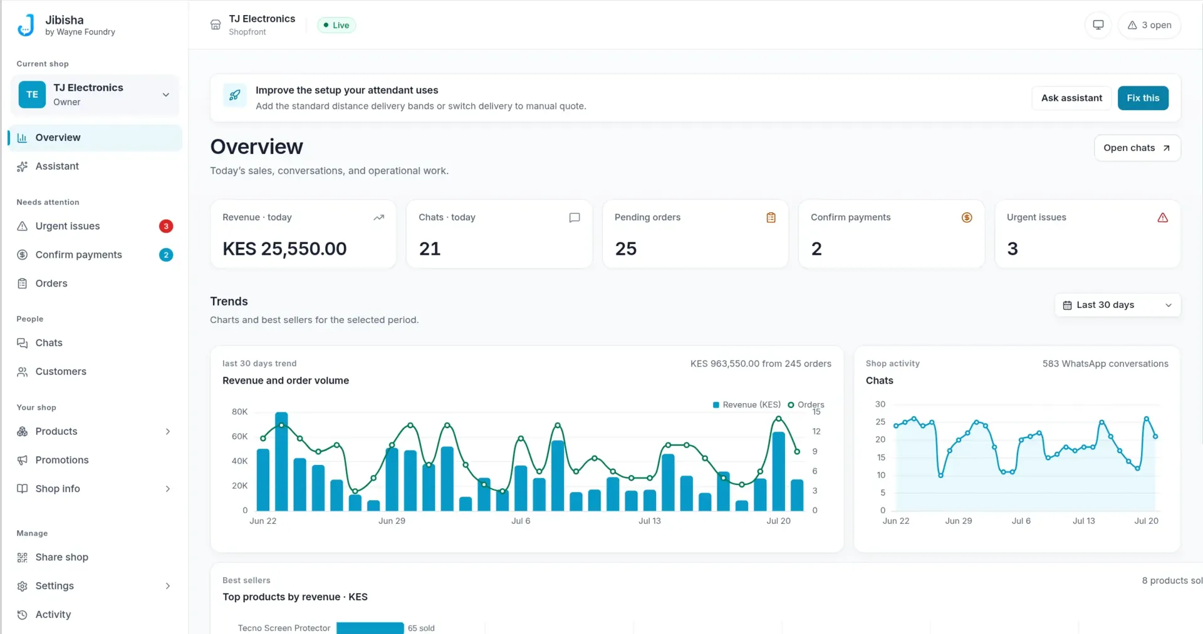Viewport: 1203px width, 634px height.
Task: Click the trend arrow icon on Revenue card
Action: [x=378, y=217]
